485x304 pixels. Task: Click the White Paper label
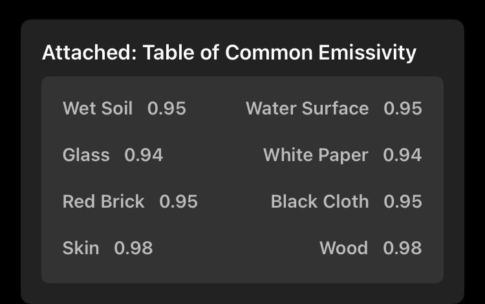pyautogui.click(x=316, y=155)
